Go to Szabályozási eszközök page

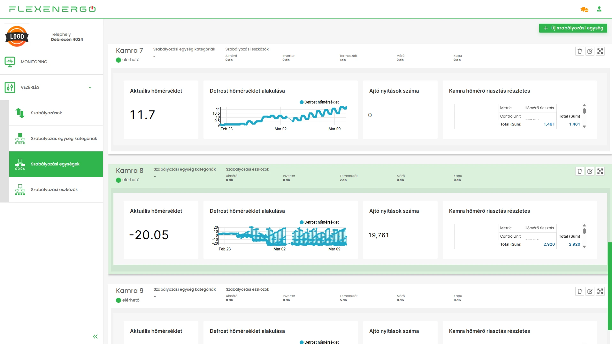(x=54, y=190)
